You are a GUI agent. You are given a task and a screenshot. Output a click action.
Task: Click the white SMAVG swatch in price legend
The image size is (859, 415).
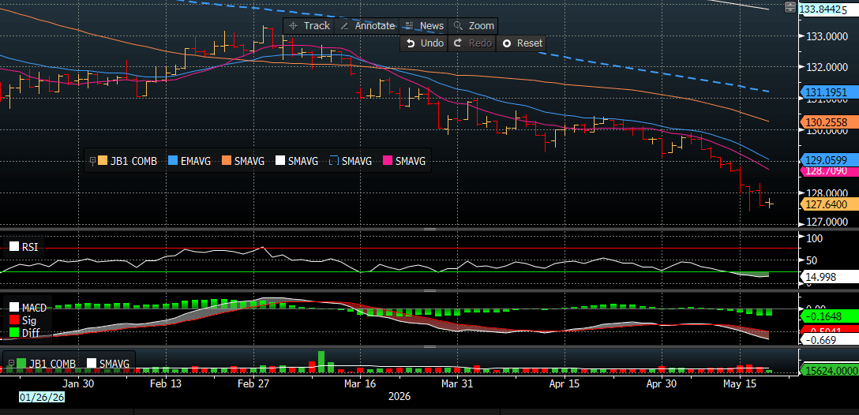click(279, 161)
